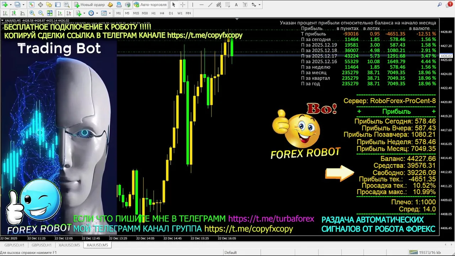Select the D1 timeframe
Viewport: 455px width, 256px height.
(x=171, y=13)
